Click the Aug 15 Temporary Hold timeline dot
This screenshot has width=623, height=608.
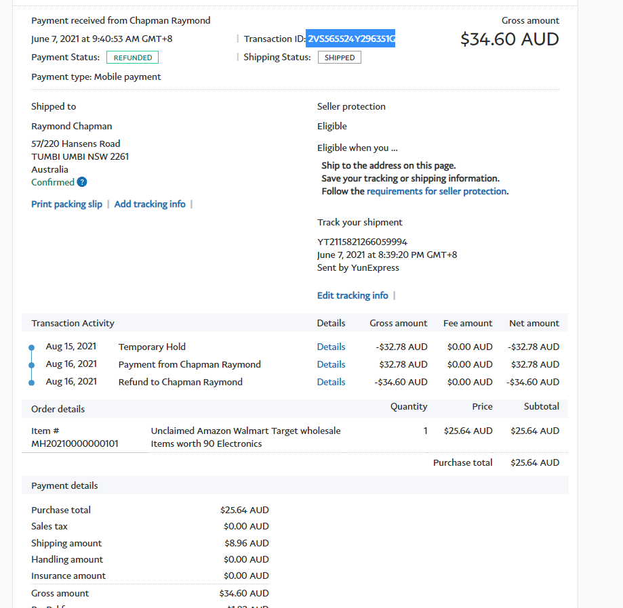(31, 347)
